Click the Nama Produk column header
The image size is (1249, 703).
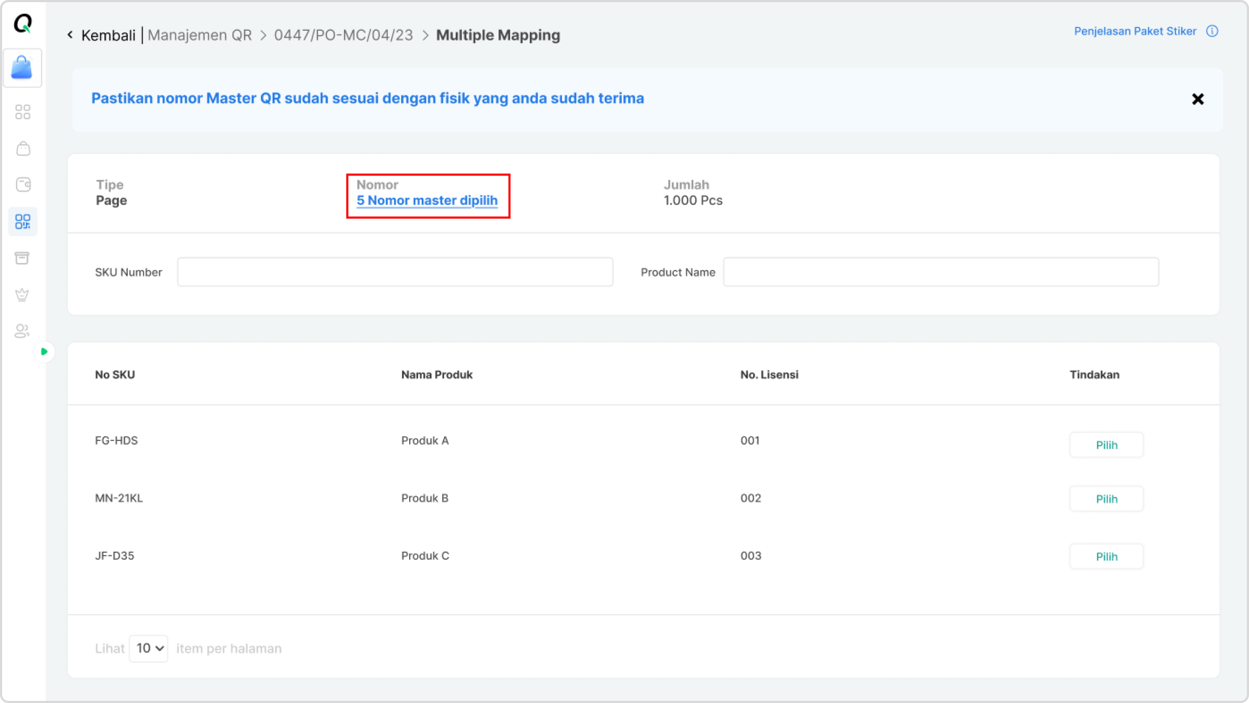(x=437, y=375)
